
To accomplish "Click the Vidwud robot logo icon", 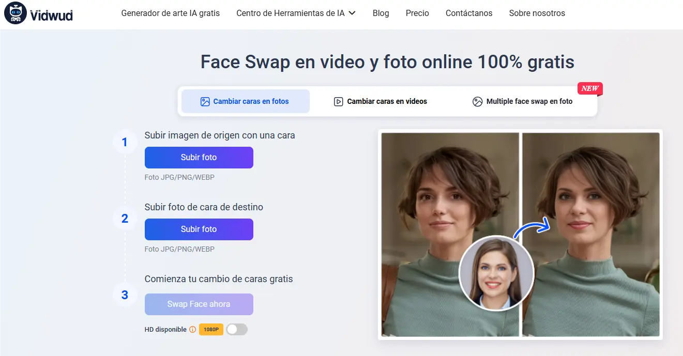I will point(16,13).
